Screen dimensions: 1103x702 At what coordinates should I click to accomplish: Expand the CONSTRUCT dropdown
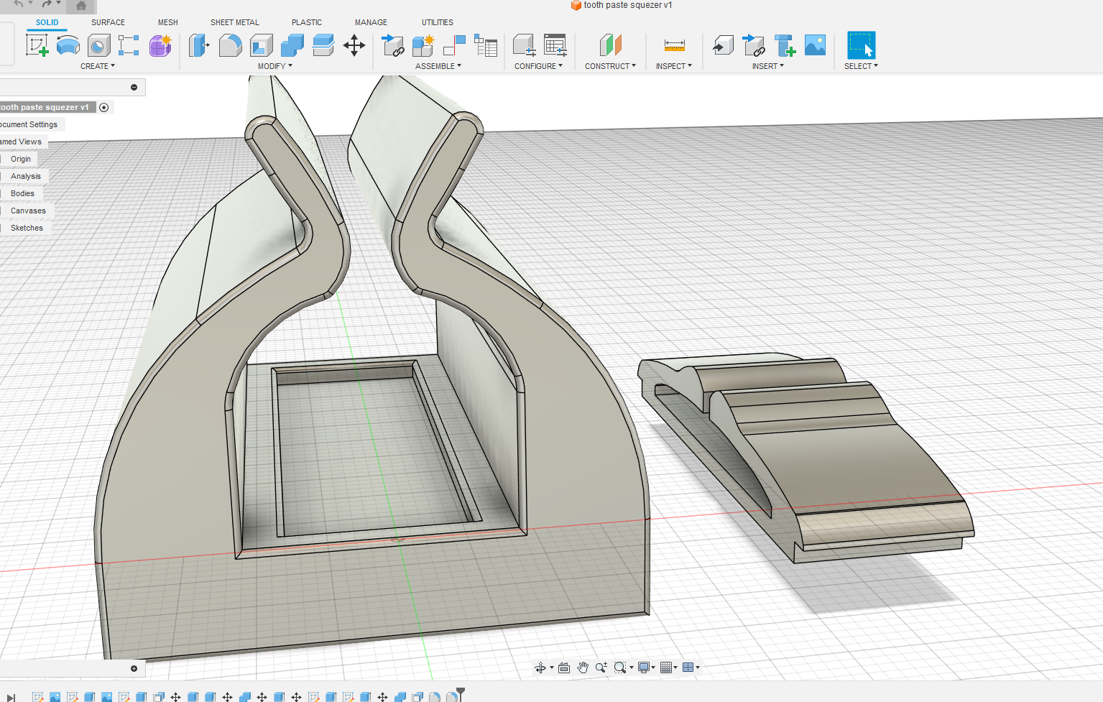(x=610, y=66)
